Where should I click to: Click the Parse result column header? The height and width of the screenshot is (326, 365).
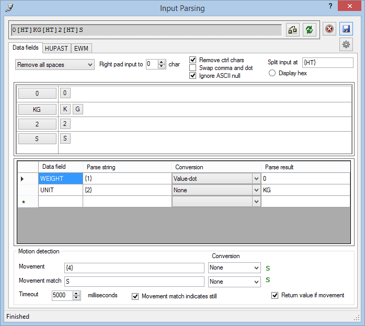click(305, 167)
